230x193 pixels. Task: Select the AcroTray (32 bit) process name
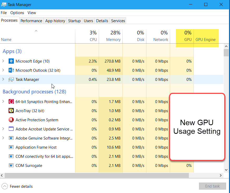30,111
